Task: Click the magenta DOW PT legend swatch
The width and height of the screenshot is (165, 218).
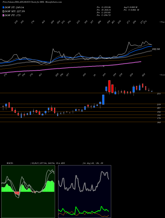Action: 4,15
